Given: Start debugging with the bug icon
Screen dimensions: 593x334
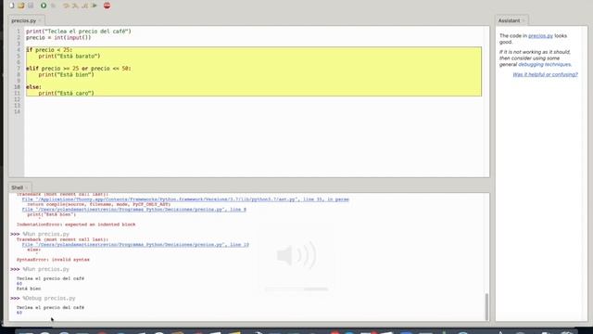Looking at the screenshot, I should [x=54, y=6].
